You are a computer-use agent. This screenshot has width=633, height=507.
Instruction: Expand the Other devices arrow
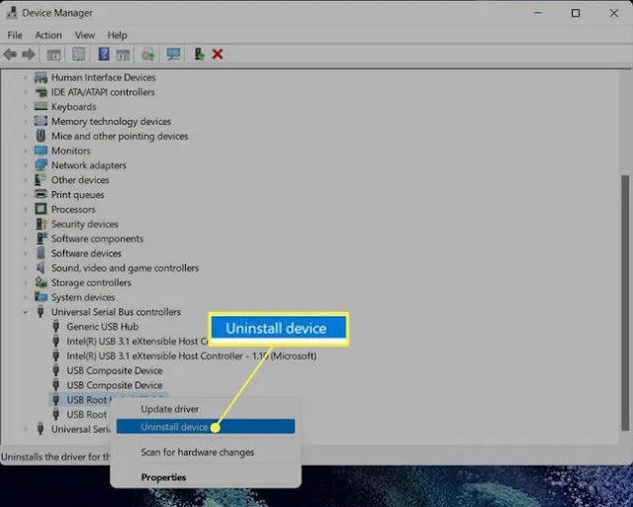point(26,180)
